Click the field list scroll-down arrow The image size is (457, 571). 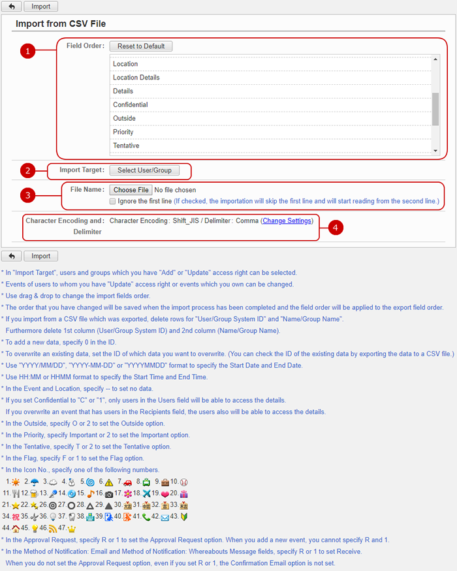(x=435, y=151)
